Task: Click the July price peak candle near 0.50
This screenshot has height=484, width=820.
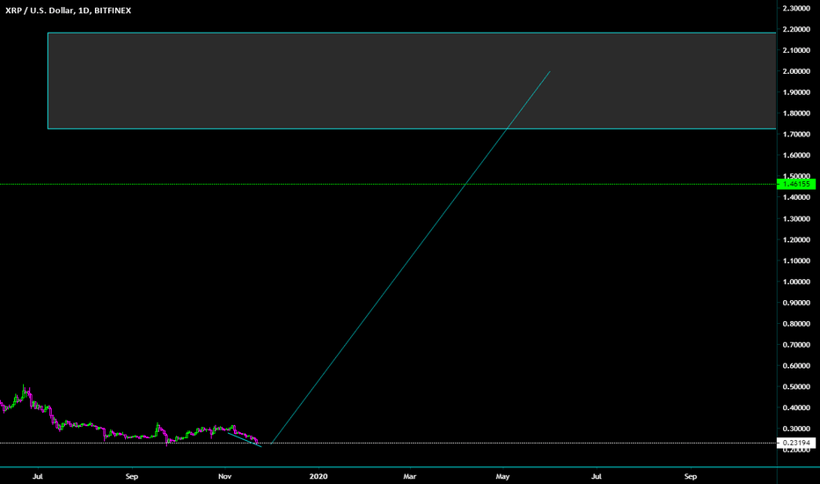Action: (23, 392)
